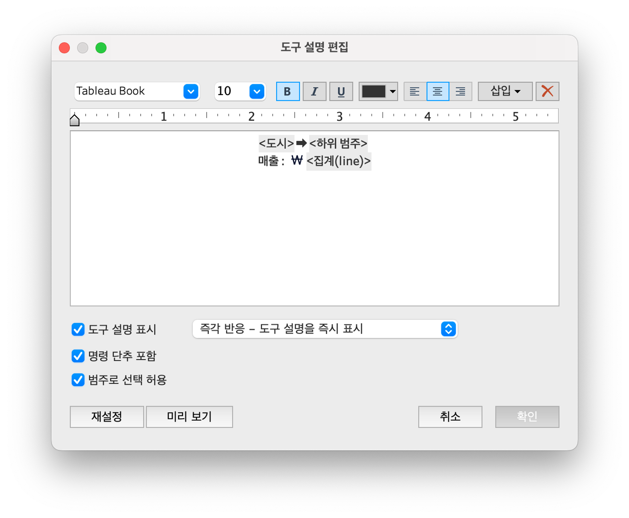This screenshot has width=629, height=518.
Task: Click the <도시> field token
Action: 276,143
